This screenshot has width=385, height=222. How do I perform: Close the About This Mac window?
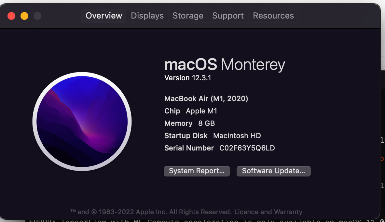11,16
